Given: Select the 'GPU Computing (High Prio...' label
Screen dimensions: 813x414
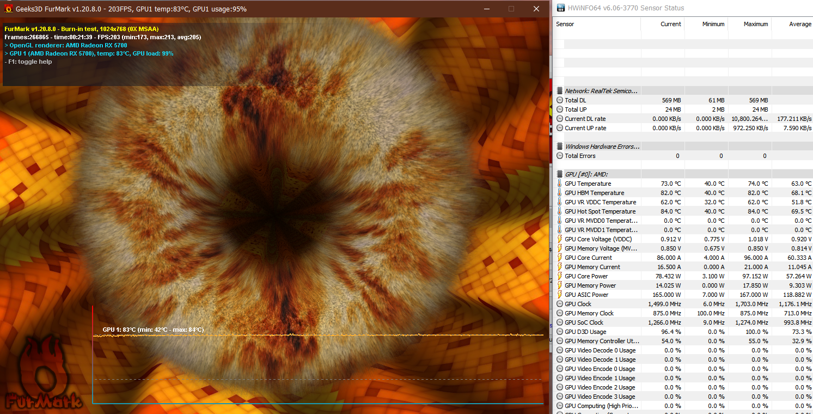Looking at the screenshot, I should click(x=601, y=406).
